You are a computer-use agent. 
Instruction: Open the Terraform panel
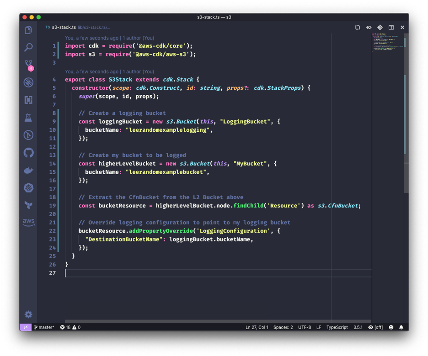point(28,205)
